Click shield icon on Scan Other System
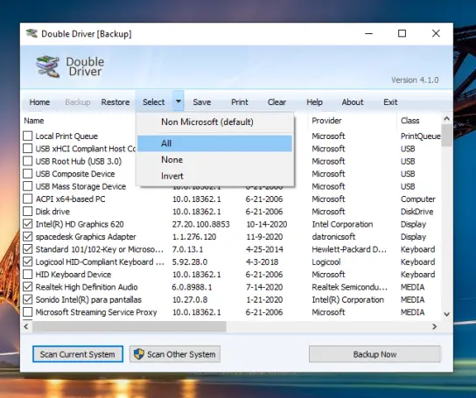Screen dimensions: 476x398 tap(139, 354)
